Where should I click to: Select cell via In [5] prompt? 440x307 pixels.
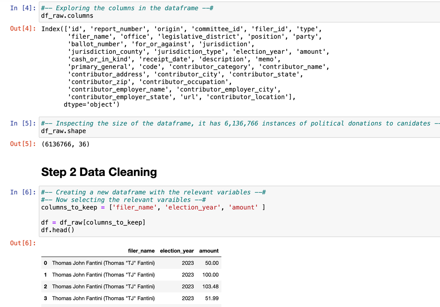click(x=23, y=123)
